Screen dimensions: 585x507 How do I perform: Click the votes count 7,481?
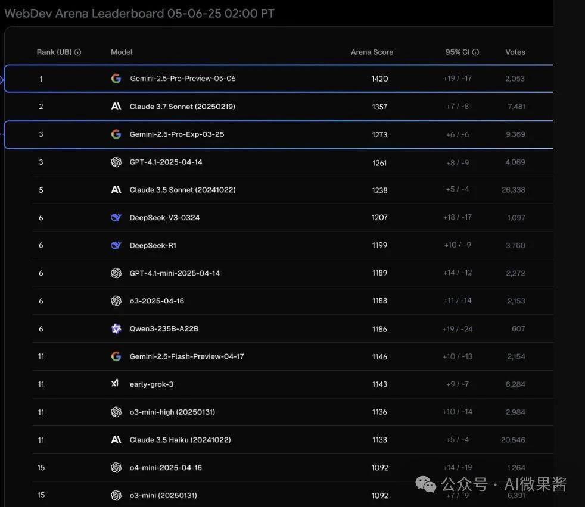coord(516,107)
